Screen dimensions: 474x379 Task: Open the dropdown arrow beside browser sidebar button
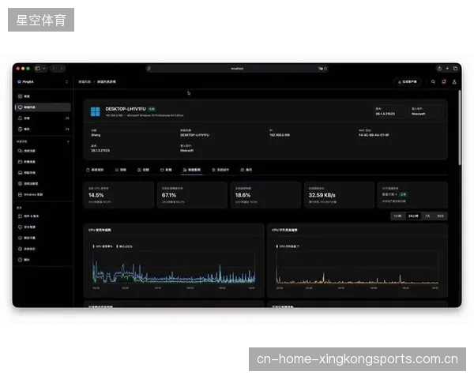pos(43,69)
